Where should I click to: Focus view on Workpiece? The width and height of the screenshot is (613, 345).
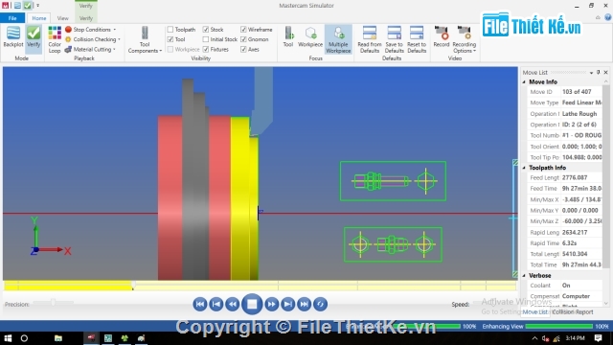point(310,37)
